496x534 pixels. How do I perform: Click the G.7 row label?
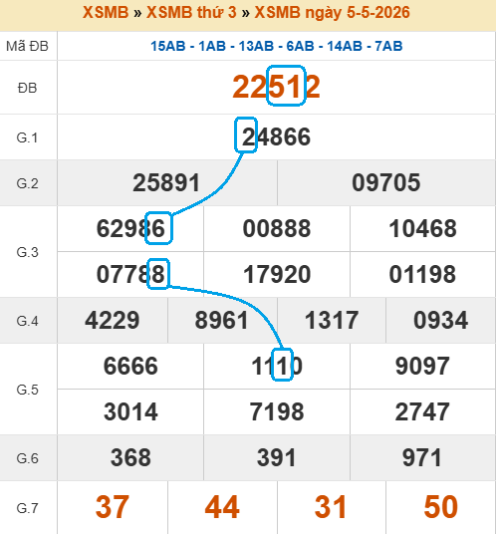click(27, 508)
